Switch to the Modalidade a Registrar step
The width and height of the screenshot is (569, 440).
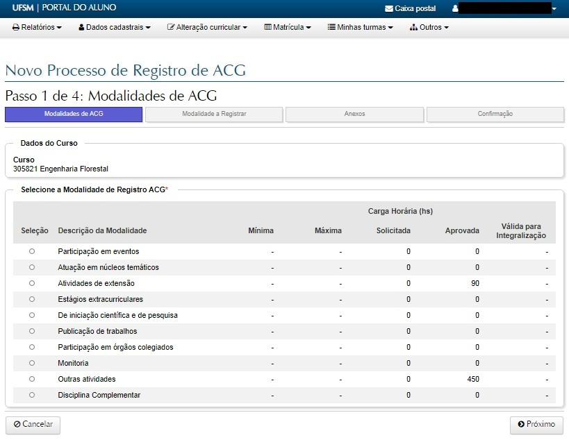pyautogui.click(x=214, y=114)
